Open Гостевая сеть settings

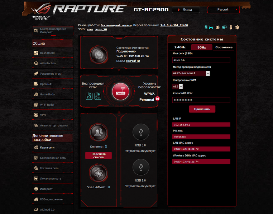coord(53,168)
